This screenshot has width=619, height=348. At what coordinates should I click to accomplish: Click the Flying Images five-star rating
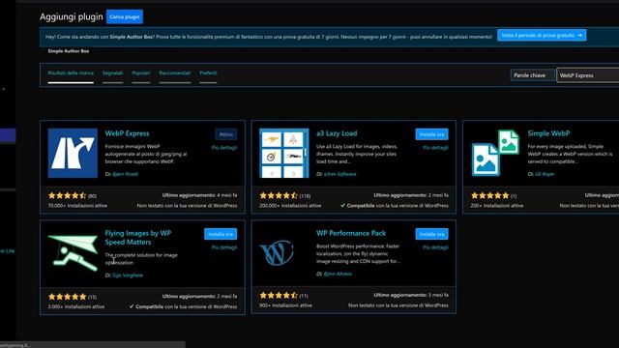coord(67,297)
